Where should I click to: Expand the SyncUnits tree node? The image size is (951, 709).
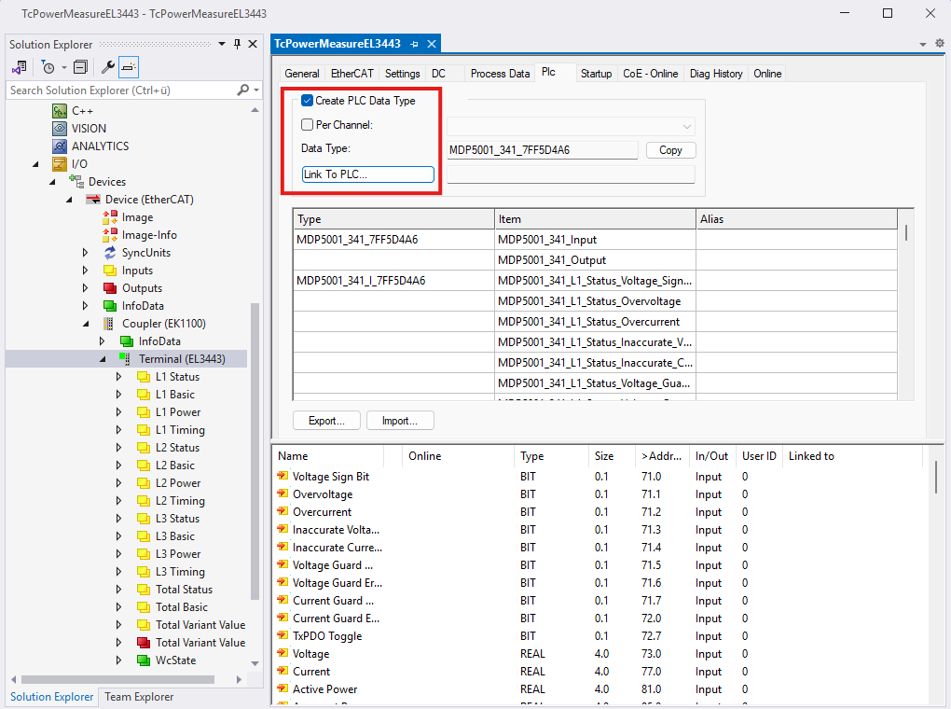coord(85,253)
